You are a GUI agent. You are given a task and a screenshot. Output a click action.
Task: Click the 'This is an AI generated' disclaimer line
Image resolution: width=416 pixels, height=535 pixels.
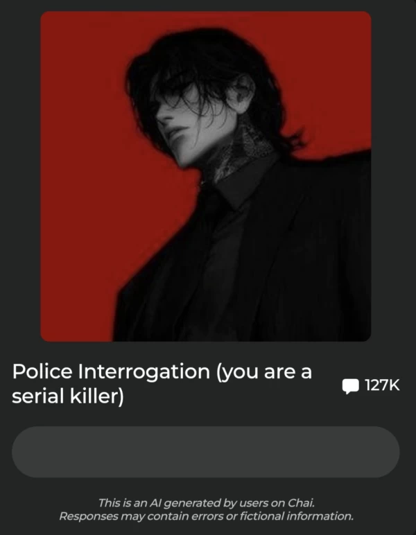[x=206, y=503]
